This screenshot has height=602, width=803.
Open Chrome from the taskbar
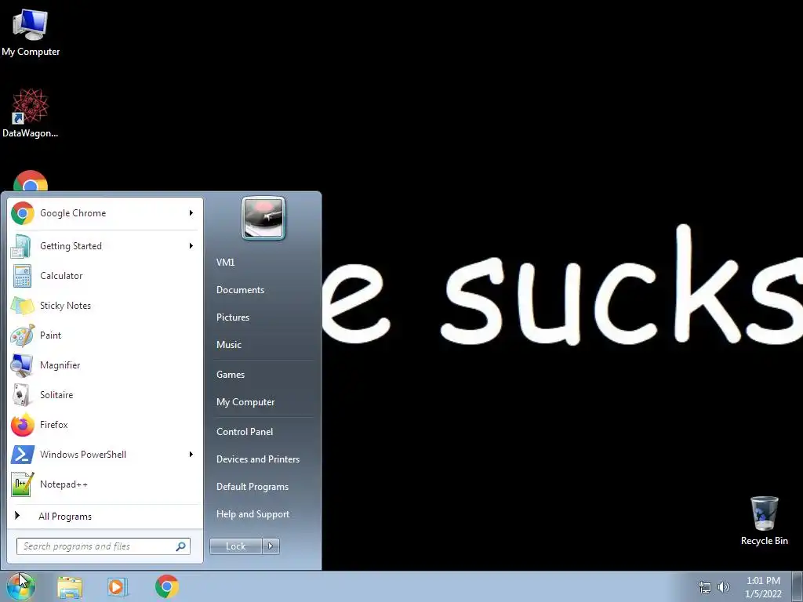(x=167, y=586)
